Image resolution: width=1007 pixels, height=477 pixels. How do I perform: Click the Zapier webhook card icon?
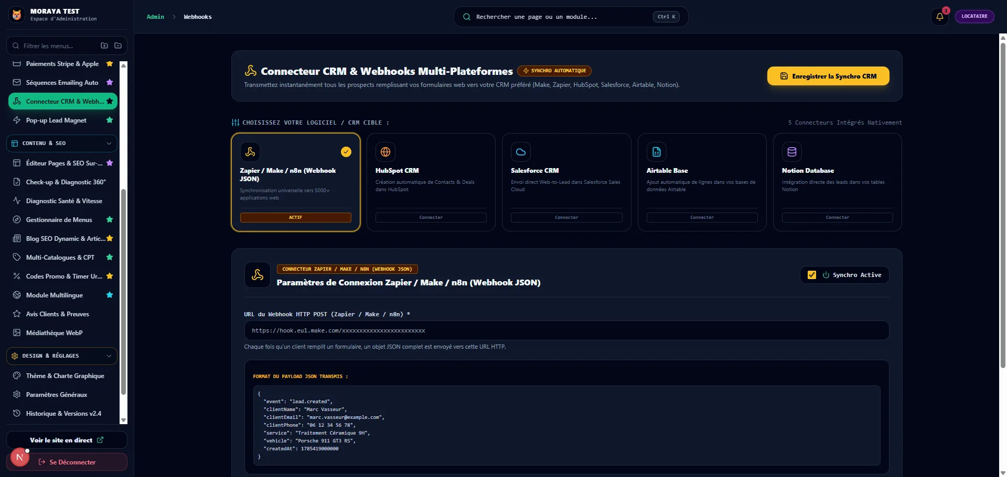point(250,152)
